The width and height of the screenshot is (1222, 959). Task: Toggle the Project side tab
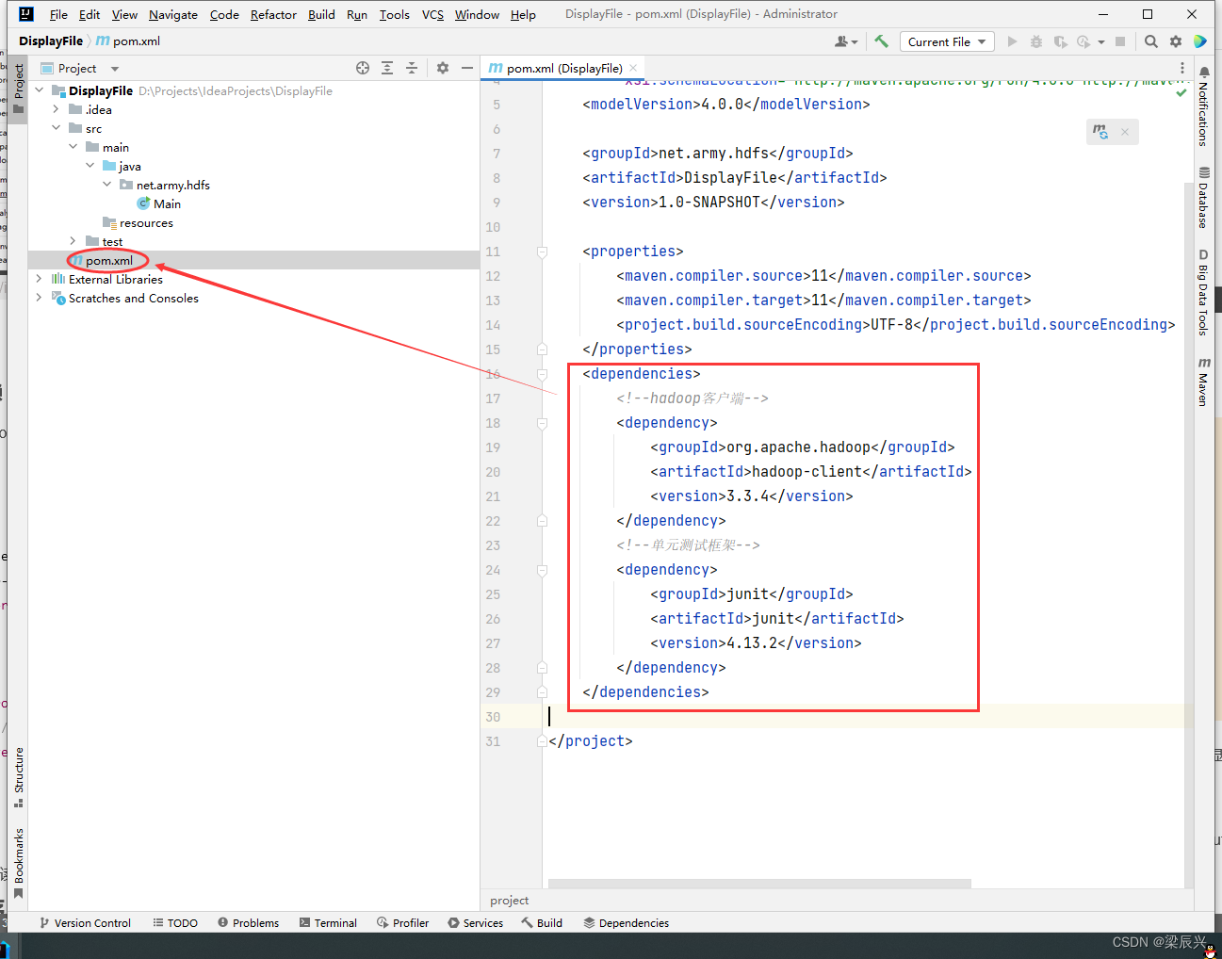[19, 88]
